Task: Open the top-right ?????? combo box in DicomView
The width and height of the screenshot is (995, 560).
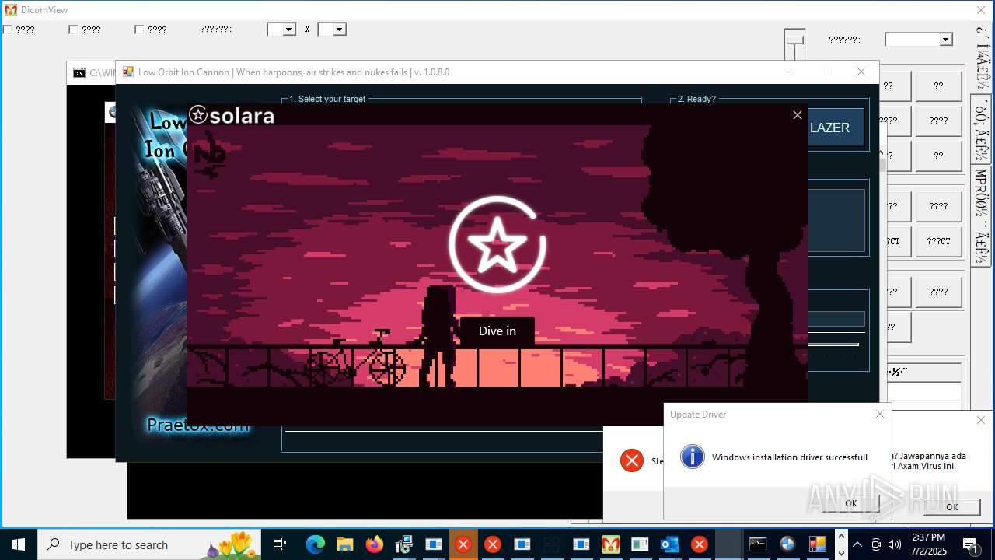Action: [x=919, y=40]
